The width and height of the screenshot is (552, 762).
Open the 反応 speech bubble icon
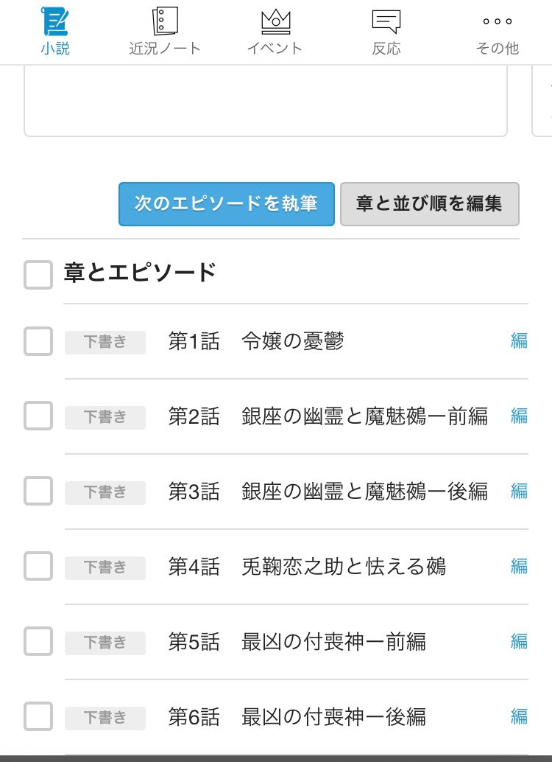tap(386, 21)
